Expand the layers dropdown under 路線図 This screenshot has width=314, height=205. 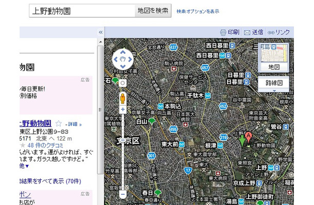[x=273, y=91]
